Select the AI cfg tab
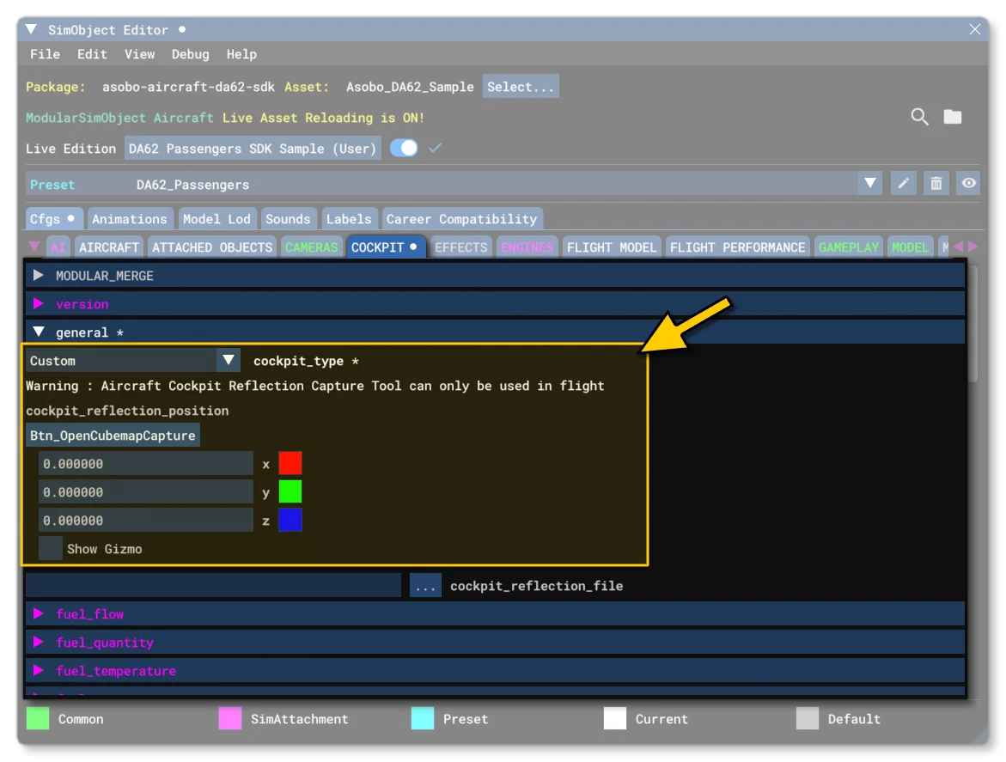The image size is (1006, 762). click(x=58, y=247)
